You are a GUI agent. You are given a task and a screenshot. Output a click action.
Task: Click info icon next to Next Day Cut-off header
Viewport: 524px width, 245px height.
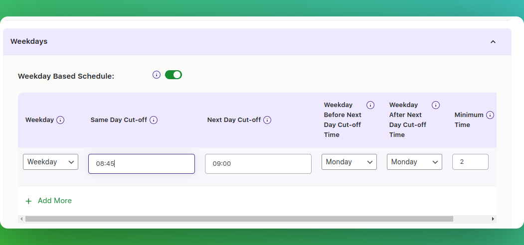[267, 120]
